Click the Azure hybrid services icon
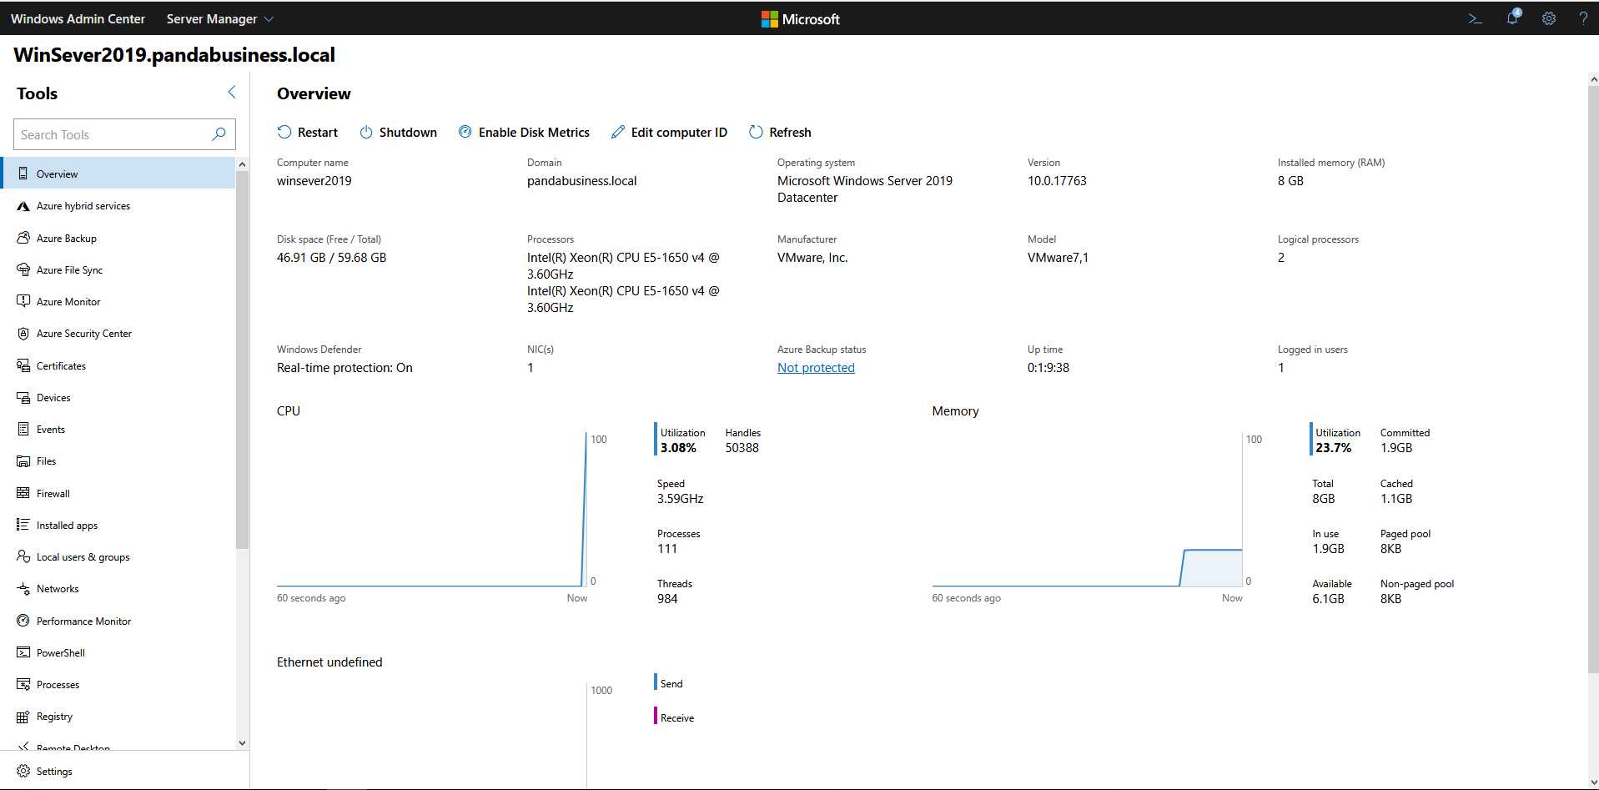The height and width of the screenshot is (790, 1599). pyautogui.click(x=23, y=206)
